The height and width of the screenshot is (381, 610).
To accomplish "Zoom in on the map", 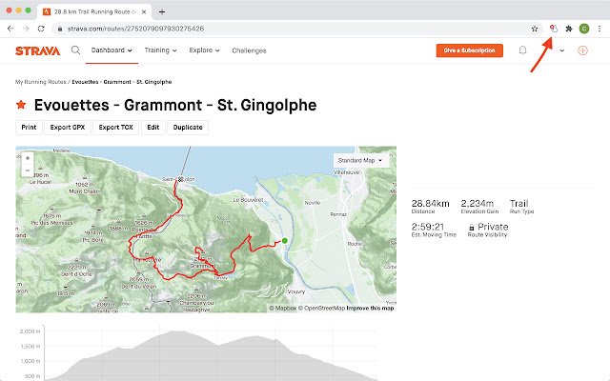I will click(x=27, y=157).
